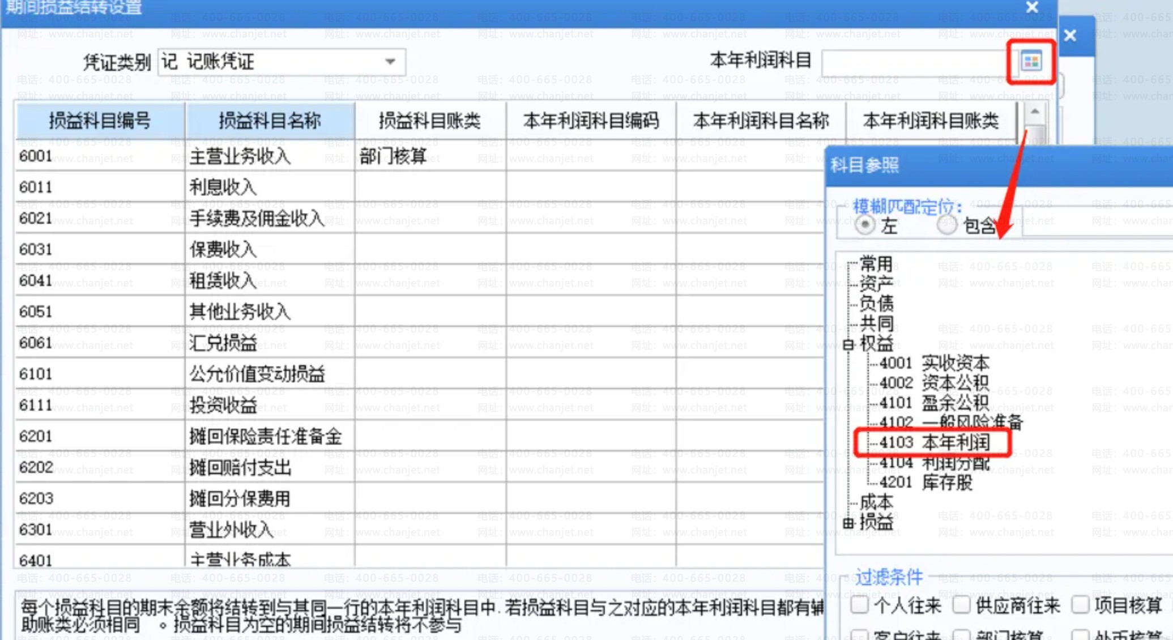This screenshot has width=1173, height=640.
Task: Enable the 个人往来 filter checkbox
Action: [x=859, y=605]
